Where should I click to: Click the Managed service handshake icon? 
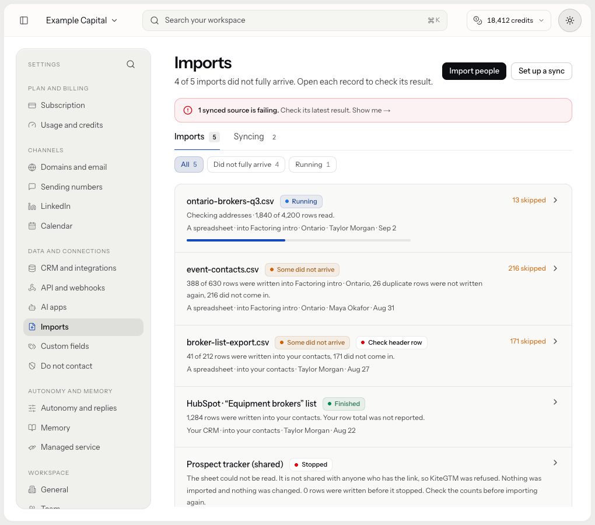pos(32,447)
